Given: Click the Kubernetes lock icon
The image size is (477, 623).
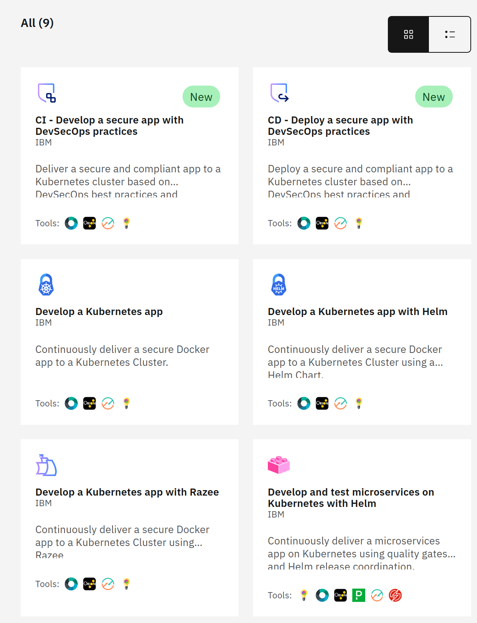Looking at the screenshot, I should (x=46, y=285).
